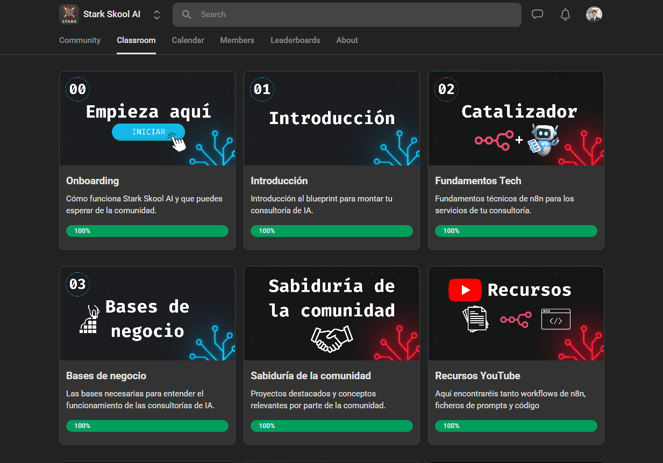Open the Empieza aquí course thumbnail
Screen dimensions: 663x463
coord(147,118)
